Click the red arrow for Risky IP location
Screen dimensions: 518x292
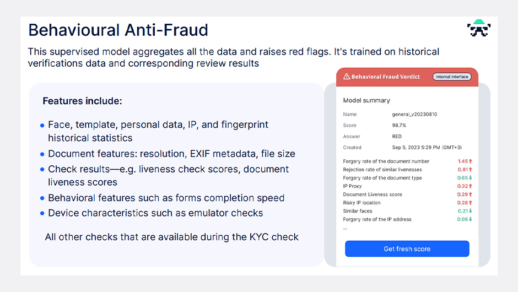coord(471,203)
